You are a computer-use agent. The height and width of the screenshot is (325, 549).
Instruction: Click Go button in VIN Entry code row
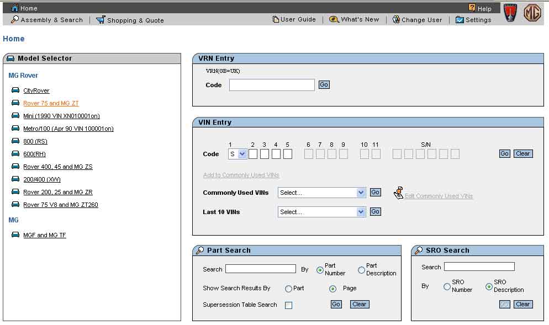pyautogui.click(x=504, y=153)
